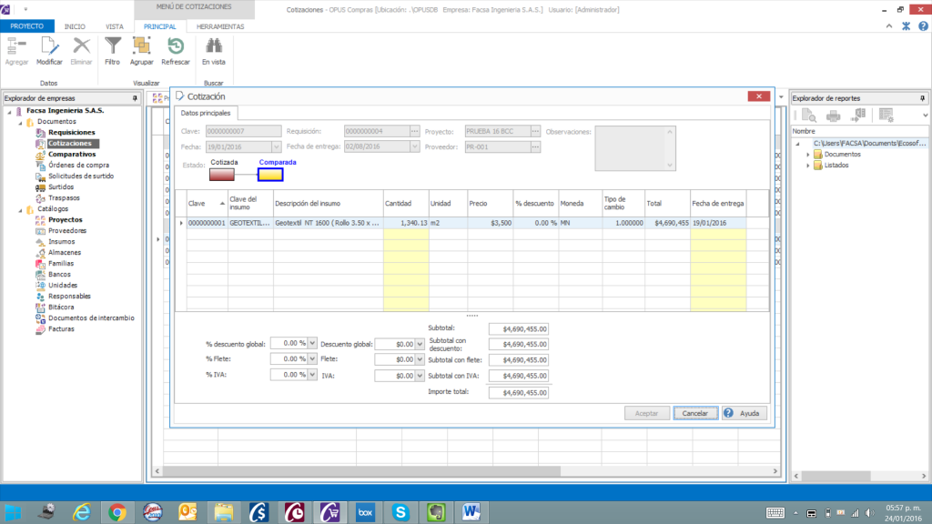Switch to the HERRAMIENTAS ribbon tab

tap(220, 26)
